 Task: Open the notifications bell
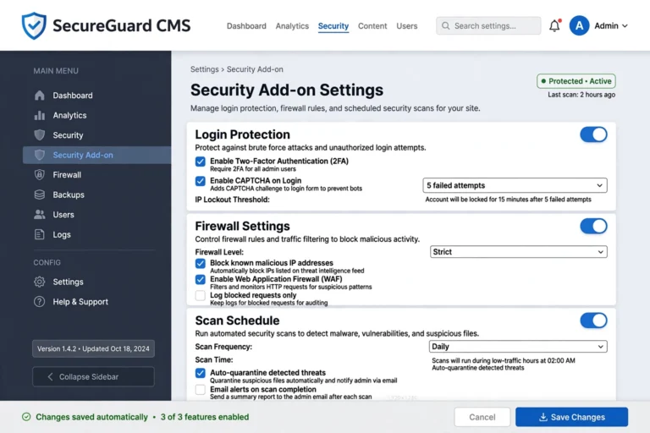[554, 25]
